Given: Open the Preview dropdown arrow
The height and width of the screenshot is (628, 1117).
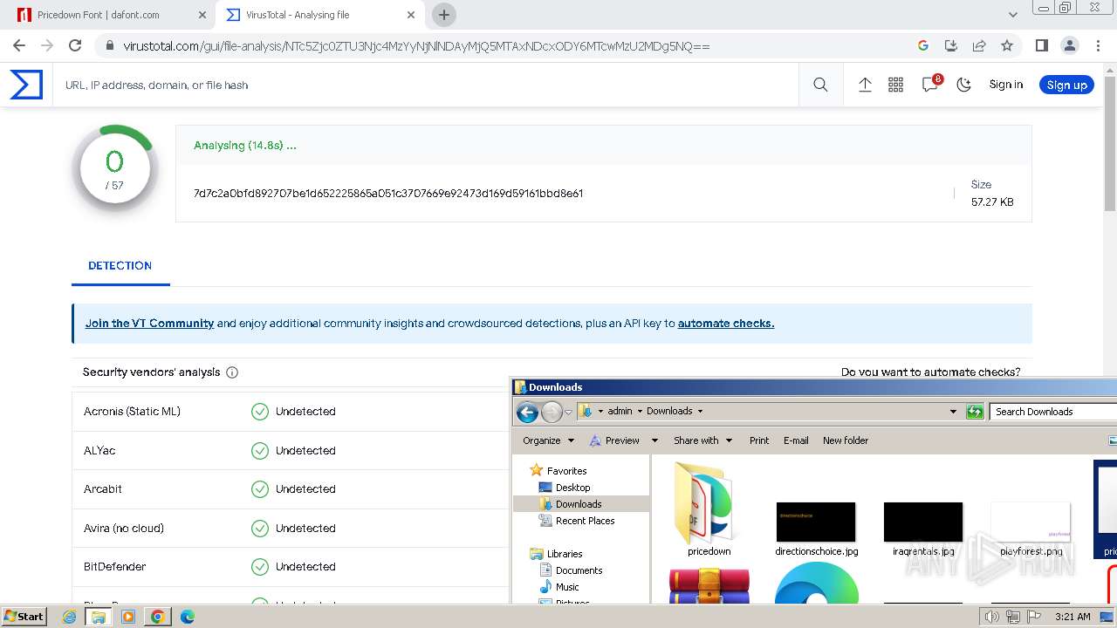Looking at the screenshot, I should (654, 440).
